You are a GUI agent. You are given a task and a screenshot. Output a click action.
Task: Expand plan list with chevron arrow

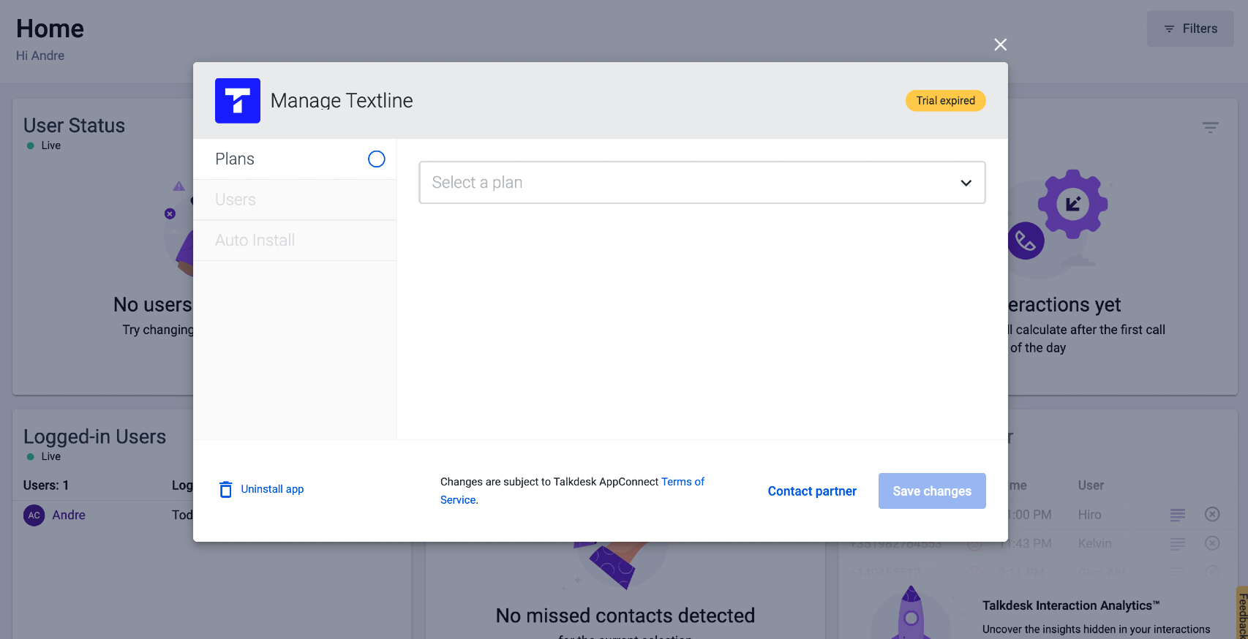point(966,183)
